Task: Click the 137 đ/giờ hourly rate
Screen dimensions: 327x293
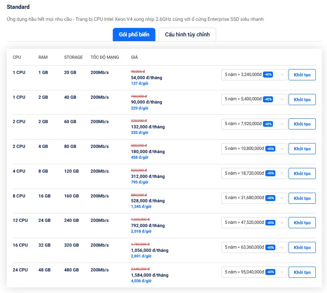Action: (x=140, y=84)
